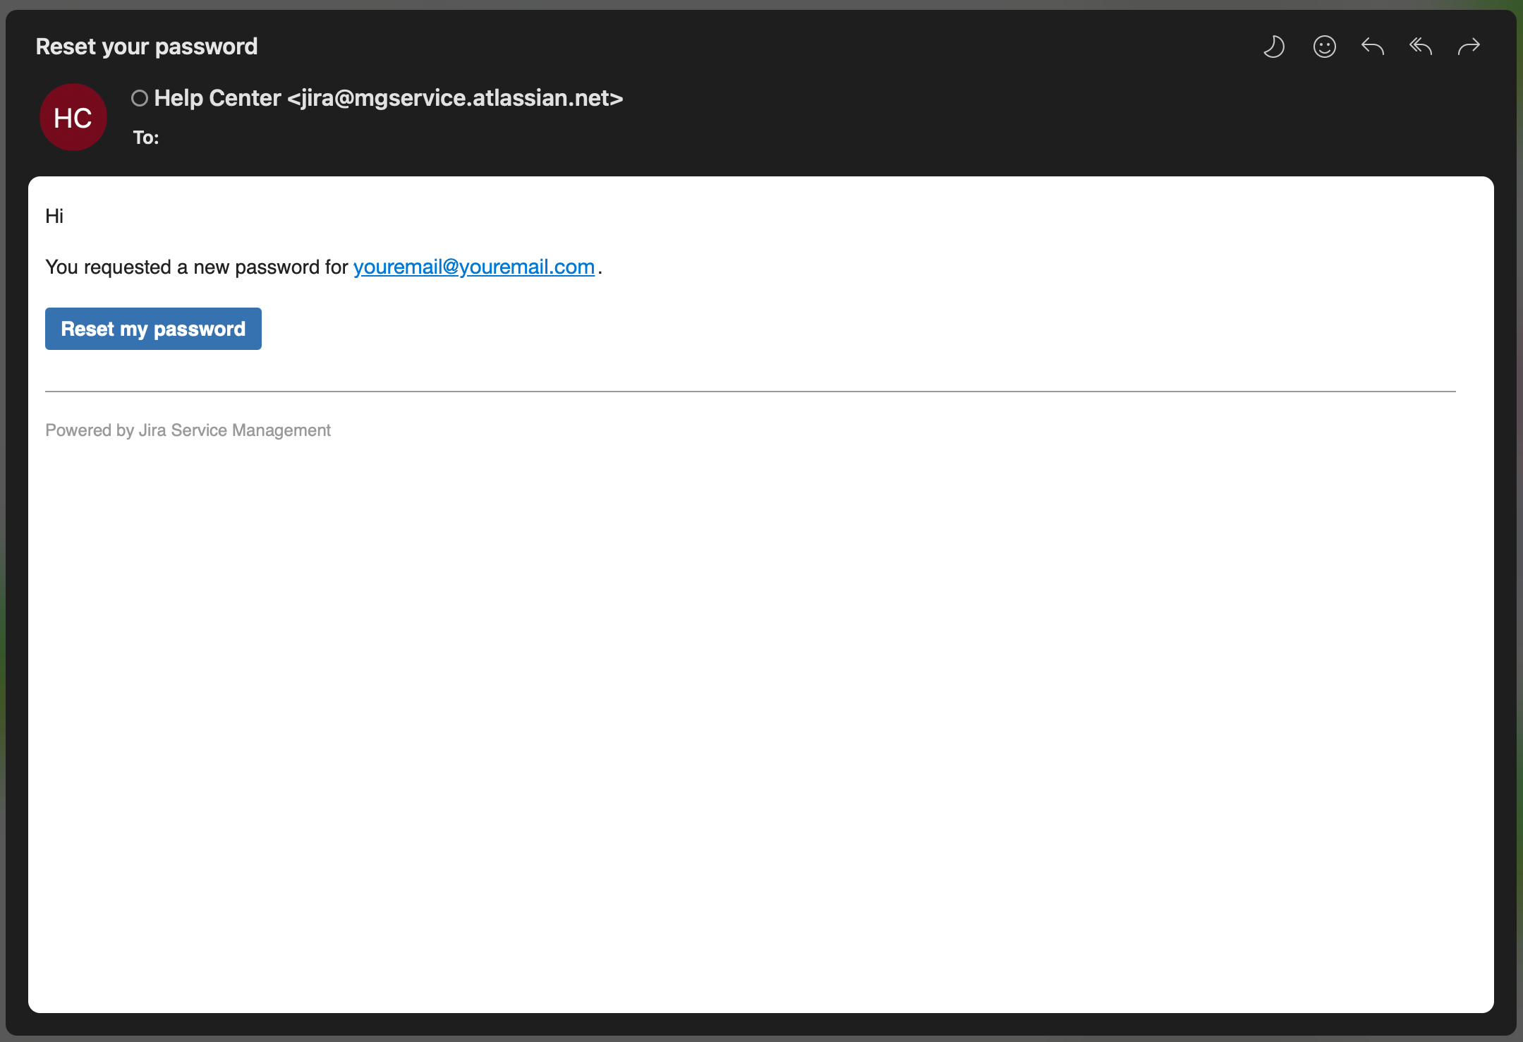1523x1042 pixels.
Task: Click the 'You requested a new password' sentence
Action: [196, 267]
